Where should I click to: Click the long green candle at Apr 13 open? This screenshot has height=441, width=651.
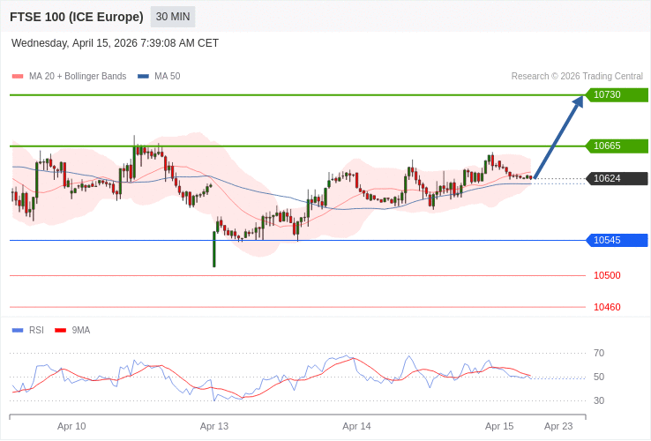coord(214,249)
